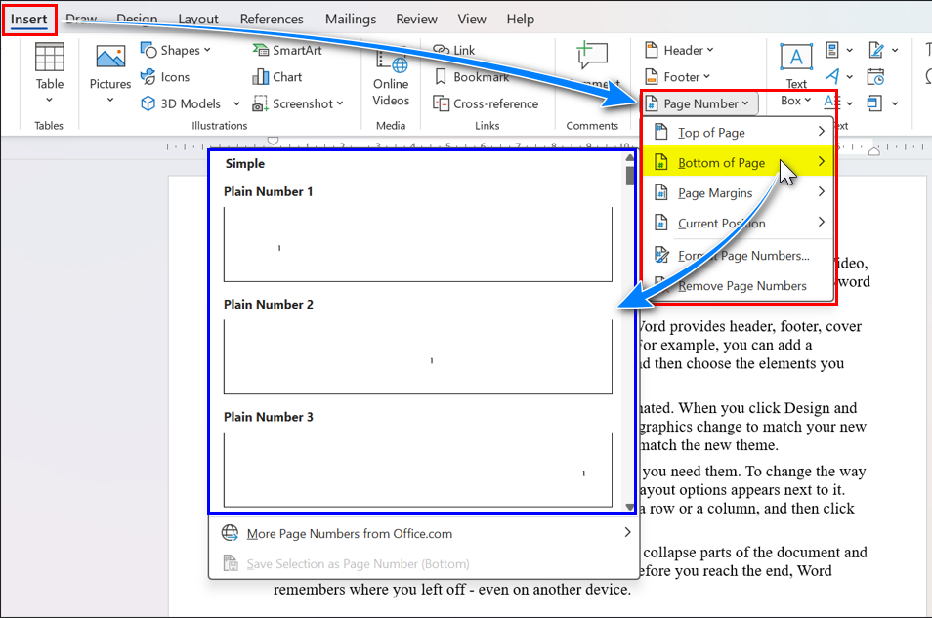Choose Remove Page Numbers
Viewport: 932px width, 618px height.
pyautogui.click(x=741, y=286)
